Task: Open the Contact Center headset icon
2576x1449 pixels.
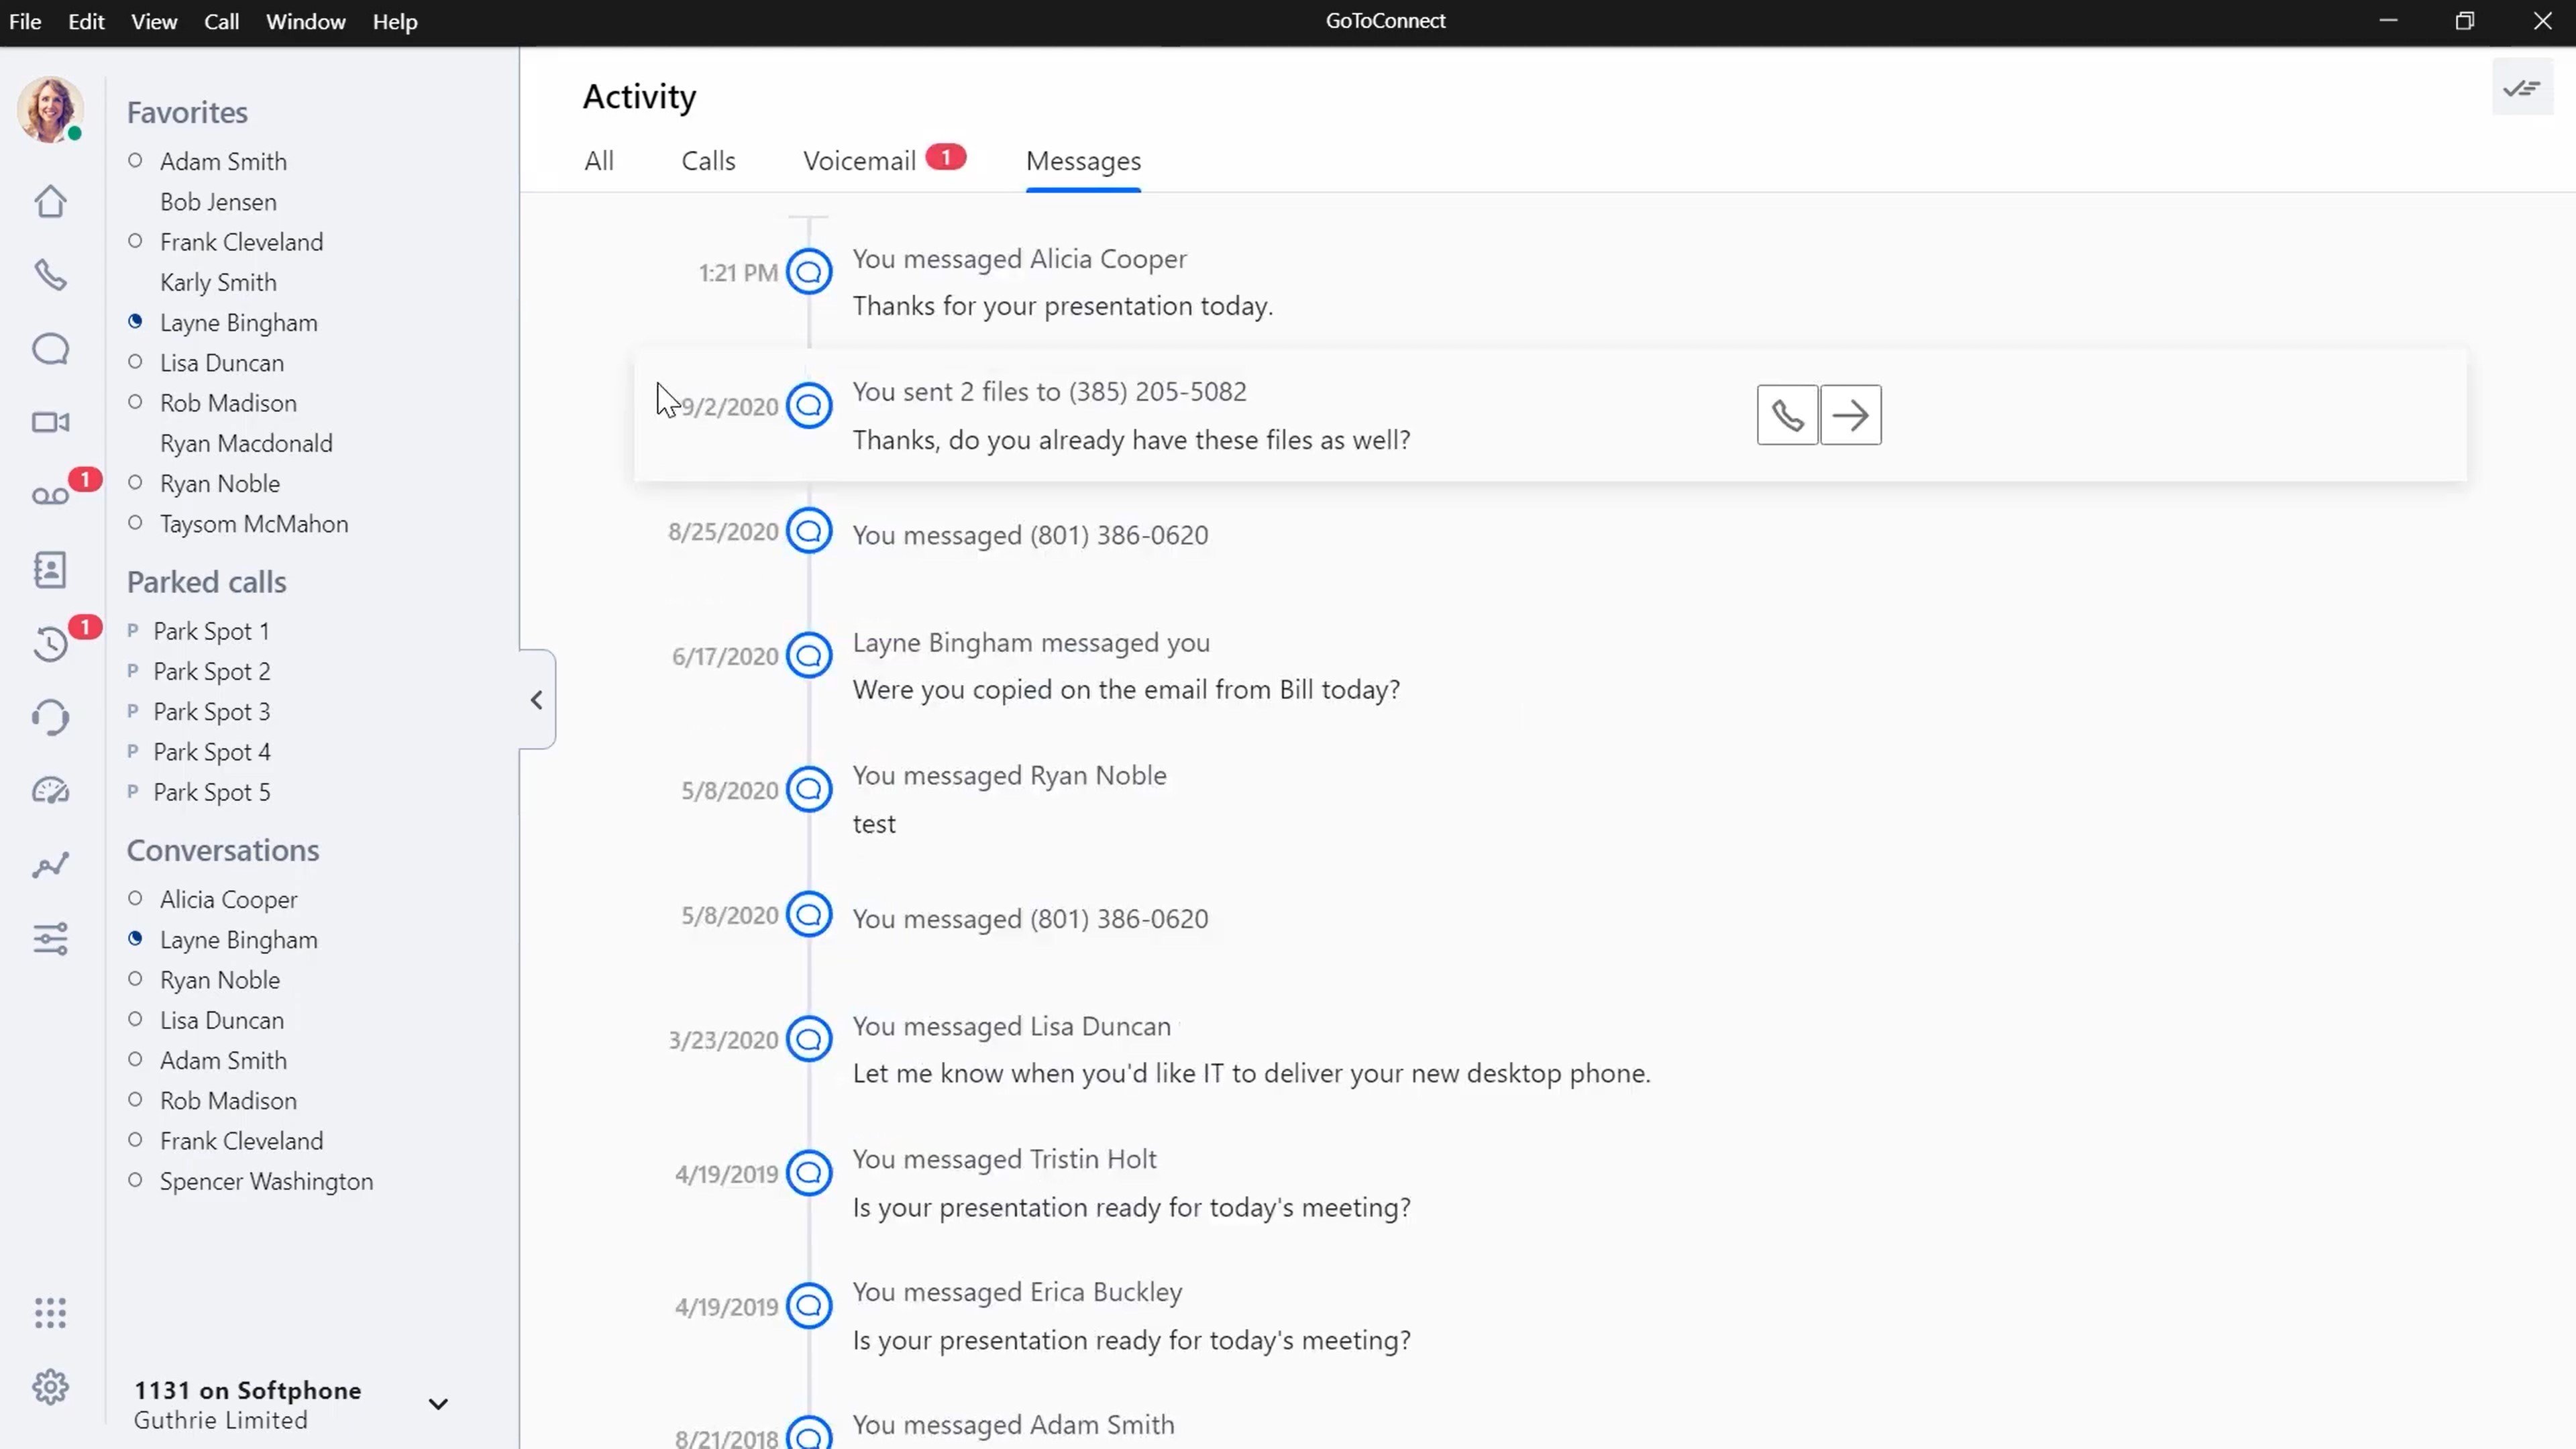Action: [x=50, y=717]
